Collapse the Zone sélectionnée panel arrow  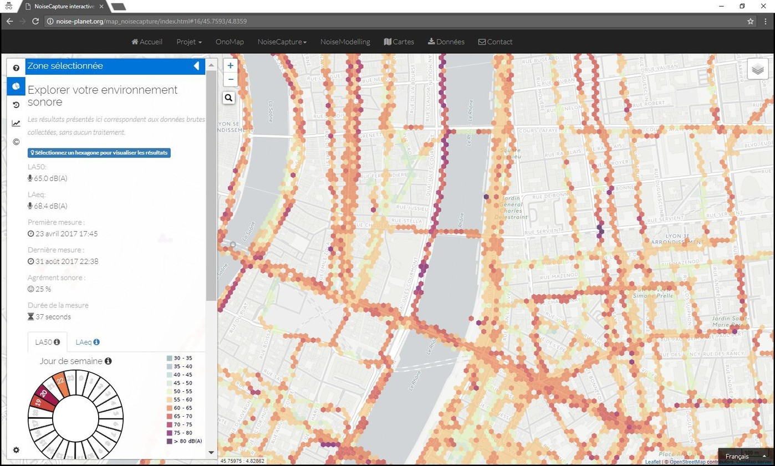point(196,66)
